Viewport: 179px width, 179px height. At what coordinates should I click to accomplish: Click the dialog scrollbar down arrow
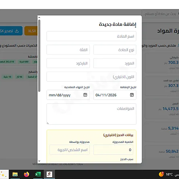click(39, 161)
